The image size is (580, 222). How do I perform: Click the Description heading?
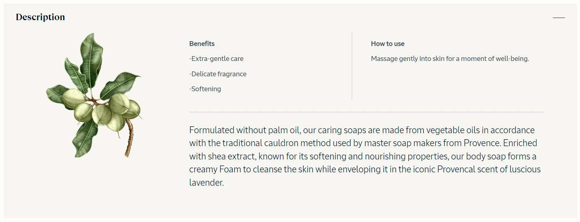click(x=40, y=17)
